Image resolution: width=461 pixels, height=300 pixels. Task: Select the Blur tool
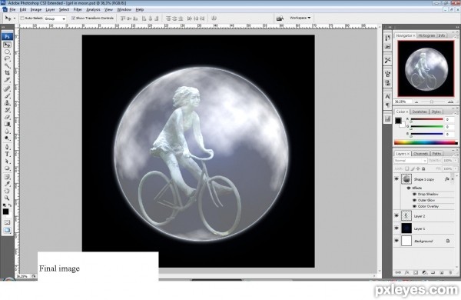[x=7, y=131]
